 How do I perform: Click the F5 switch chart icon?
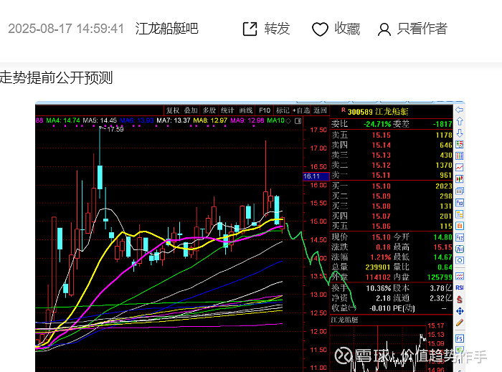[x=460, y=338]
